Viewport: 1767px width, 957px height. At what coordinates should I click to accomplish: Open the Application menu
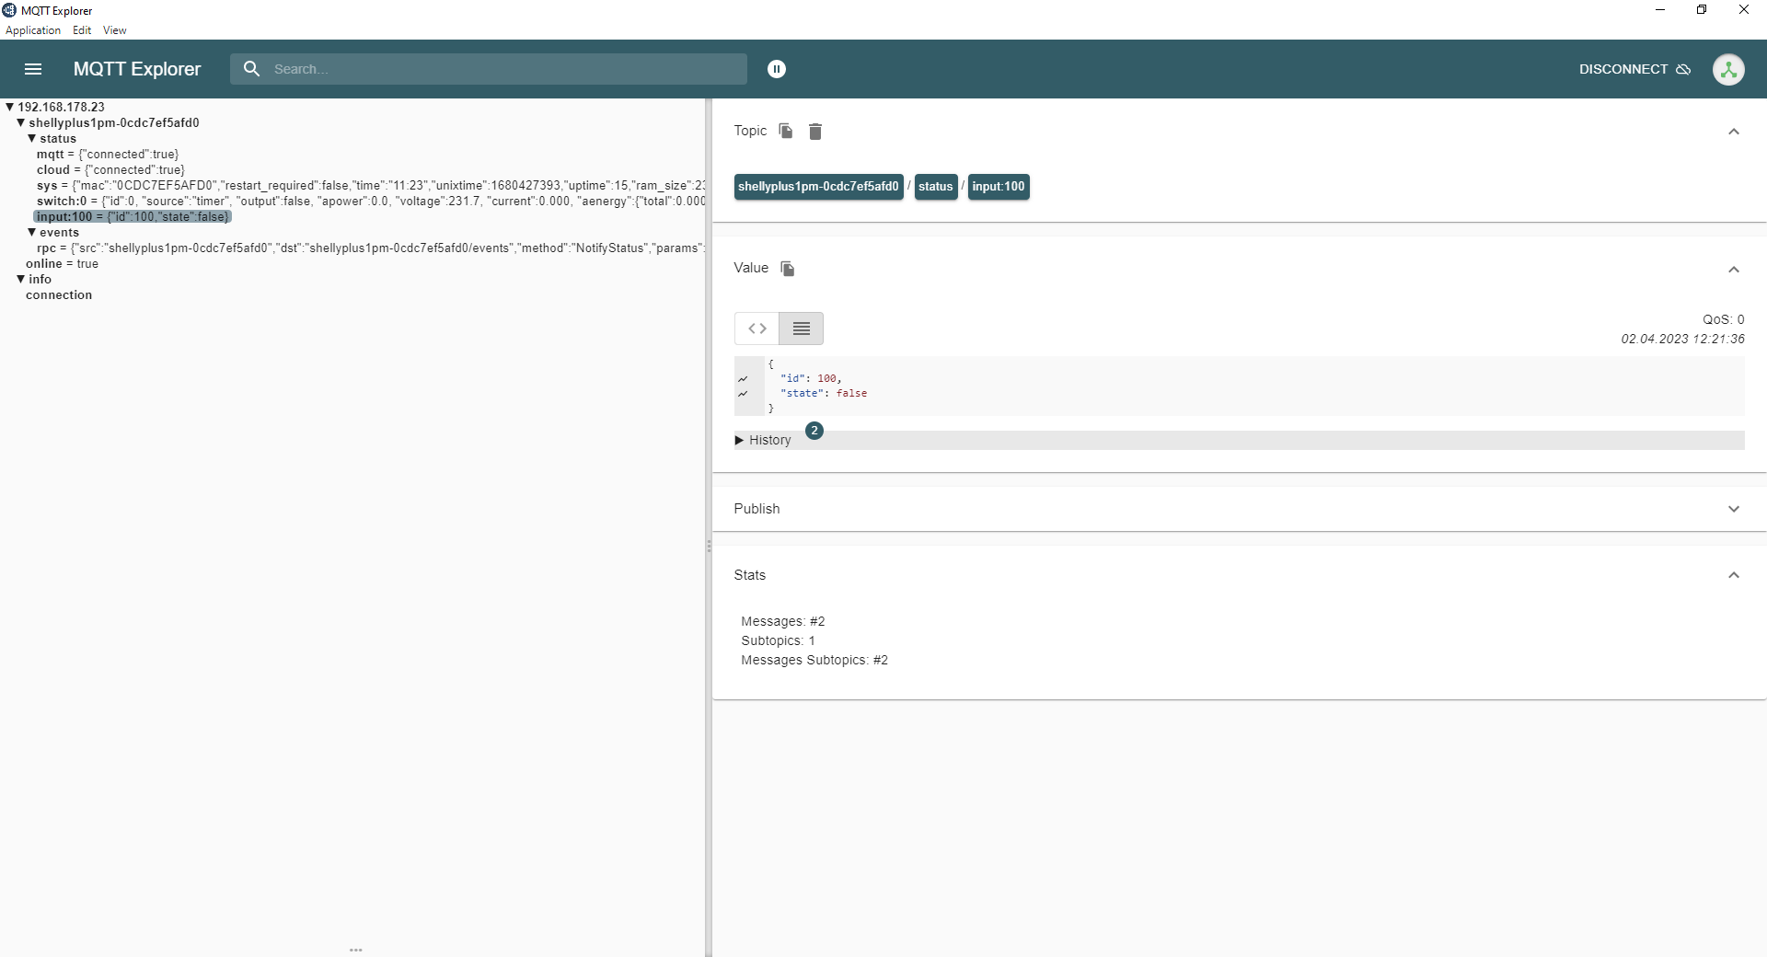pos(33,30)
